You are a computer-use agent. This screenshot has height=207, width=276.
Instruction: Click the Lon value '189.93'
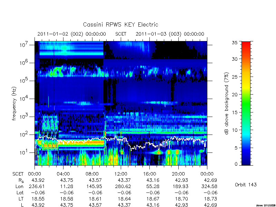[x=180, y=186]
